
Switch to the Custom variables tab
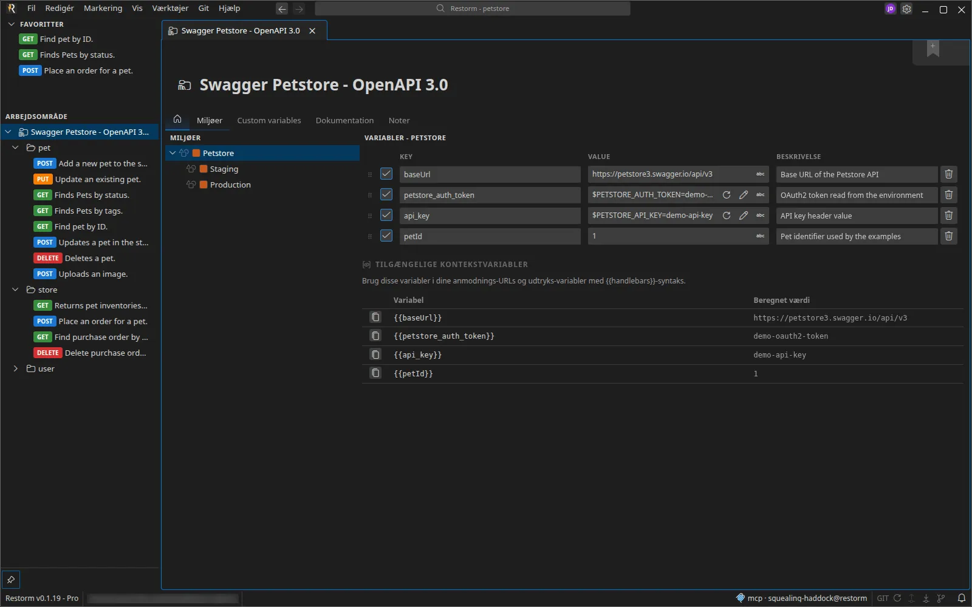(x=269, y=120)
